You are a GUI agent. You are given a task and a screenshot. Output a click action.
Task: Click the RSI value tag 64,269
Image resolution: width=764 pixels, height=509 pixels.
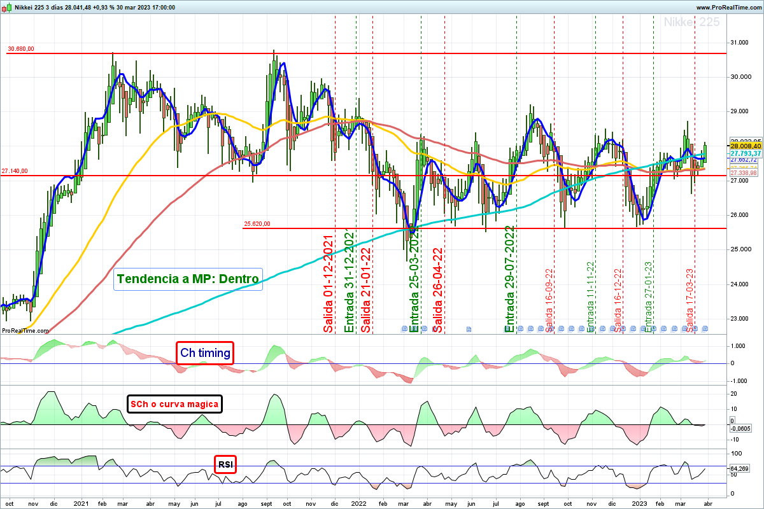click(740, 469)
